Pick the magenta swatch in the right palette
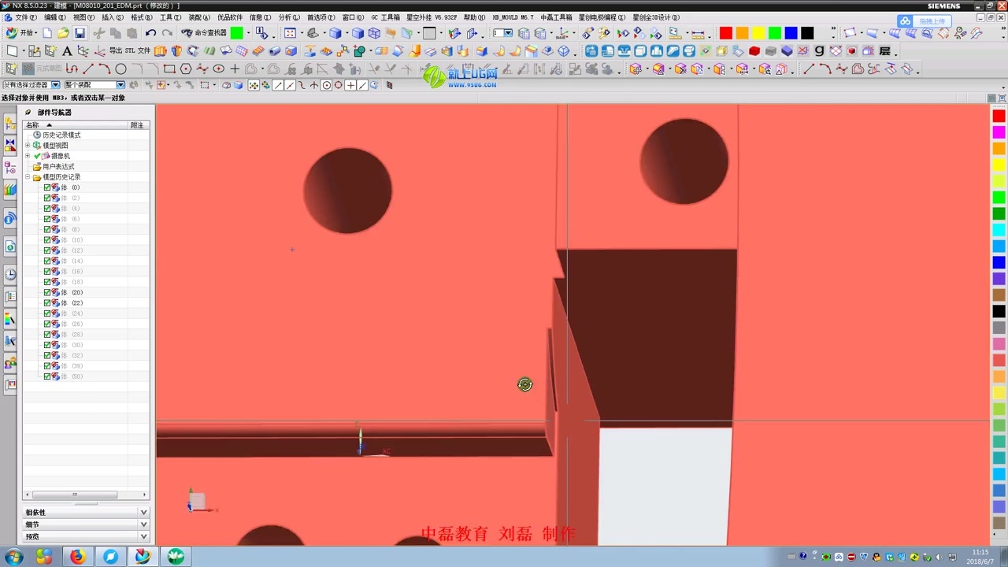This screenshot has width=1008, height=567. click(999, 132)
